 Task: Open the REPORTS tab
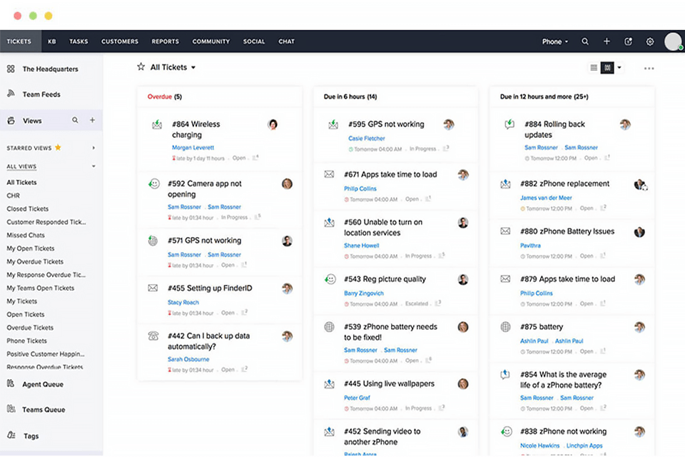pos(165,41)
